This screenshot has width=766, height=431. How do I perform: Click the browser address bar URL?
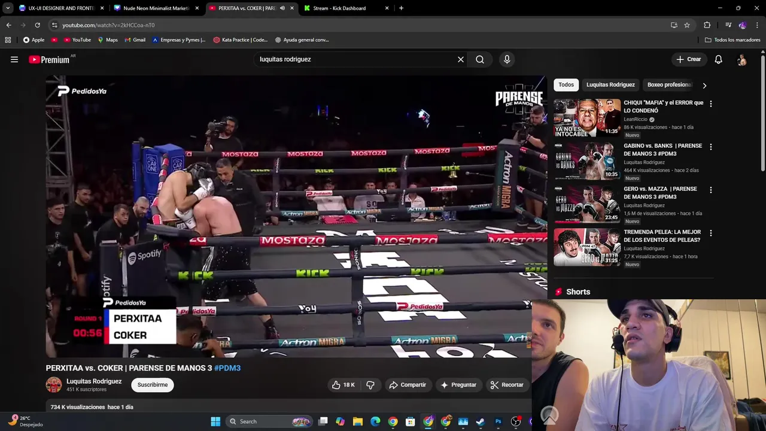[x=108, y=25]
